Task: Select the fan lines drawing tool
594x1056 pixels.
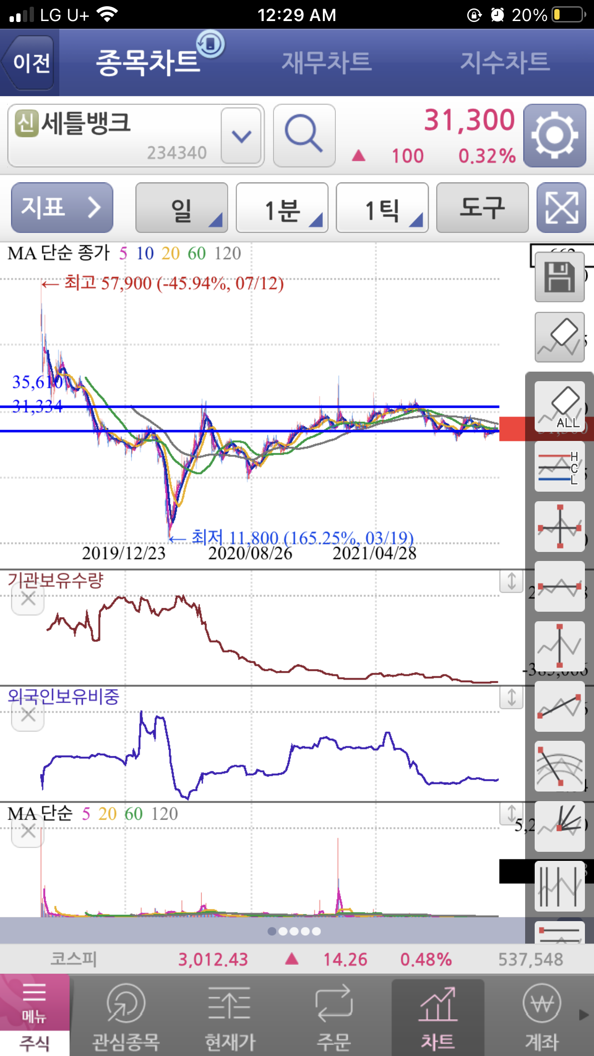Action: point(560,826)
